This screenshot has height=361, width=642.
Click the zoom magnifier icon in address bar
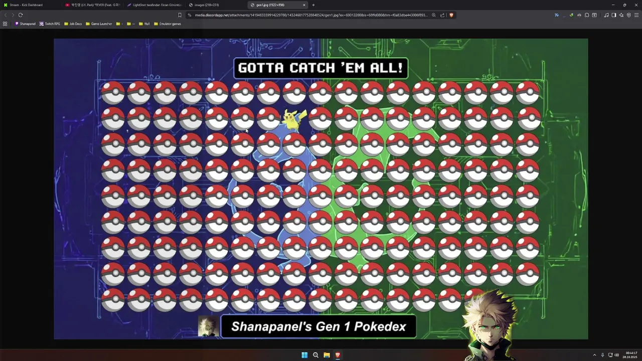coord(434,15)
